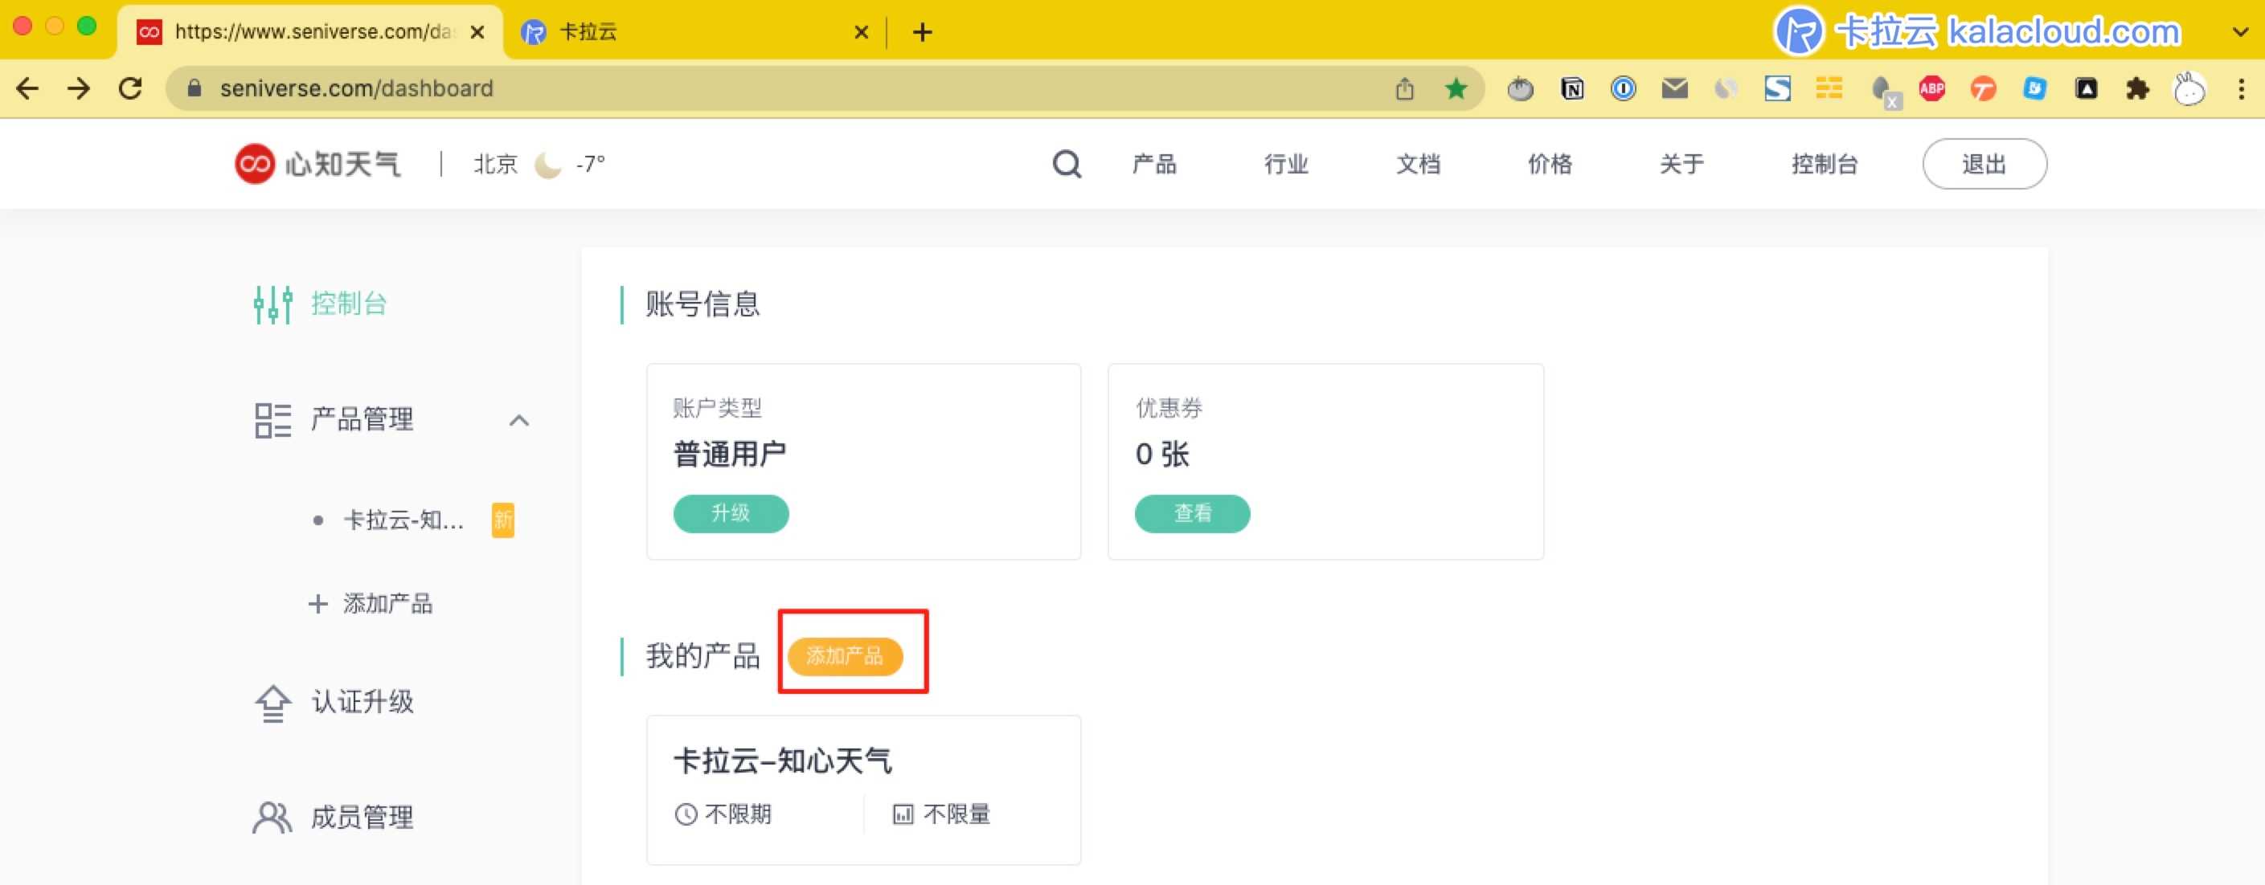
Task: Click the bookmark star icon in address bar
Action: 1456,89
